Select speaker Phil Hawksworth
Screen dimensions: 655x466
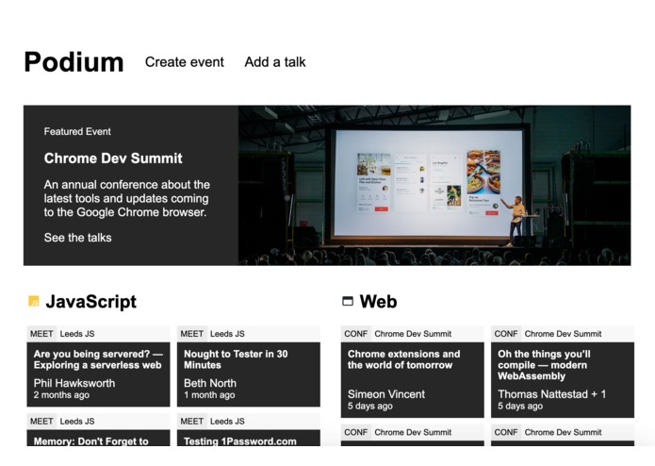[74, 383]
